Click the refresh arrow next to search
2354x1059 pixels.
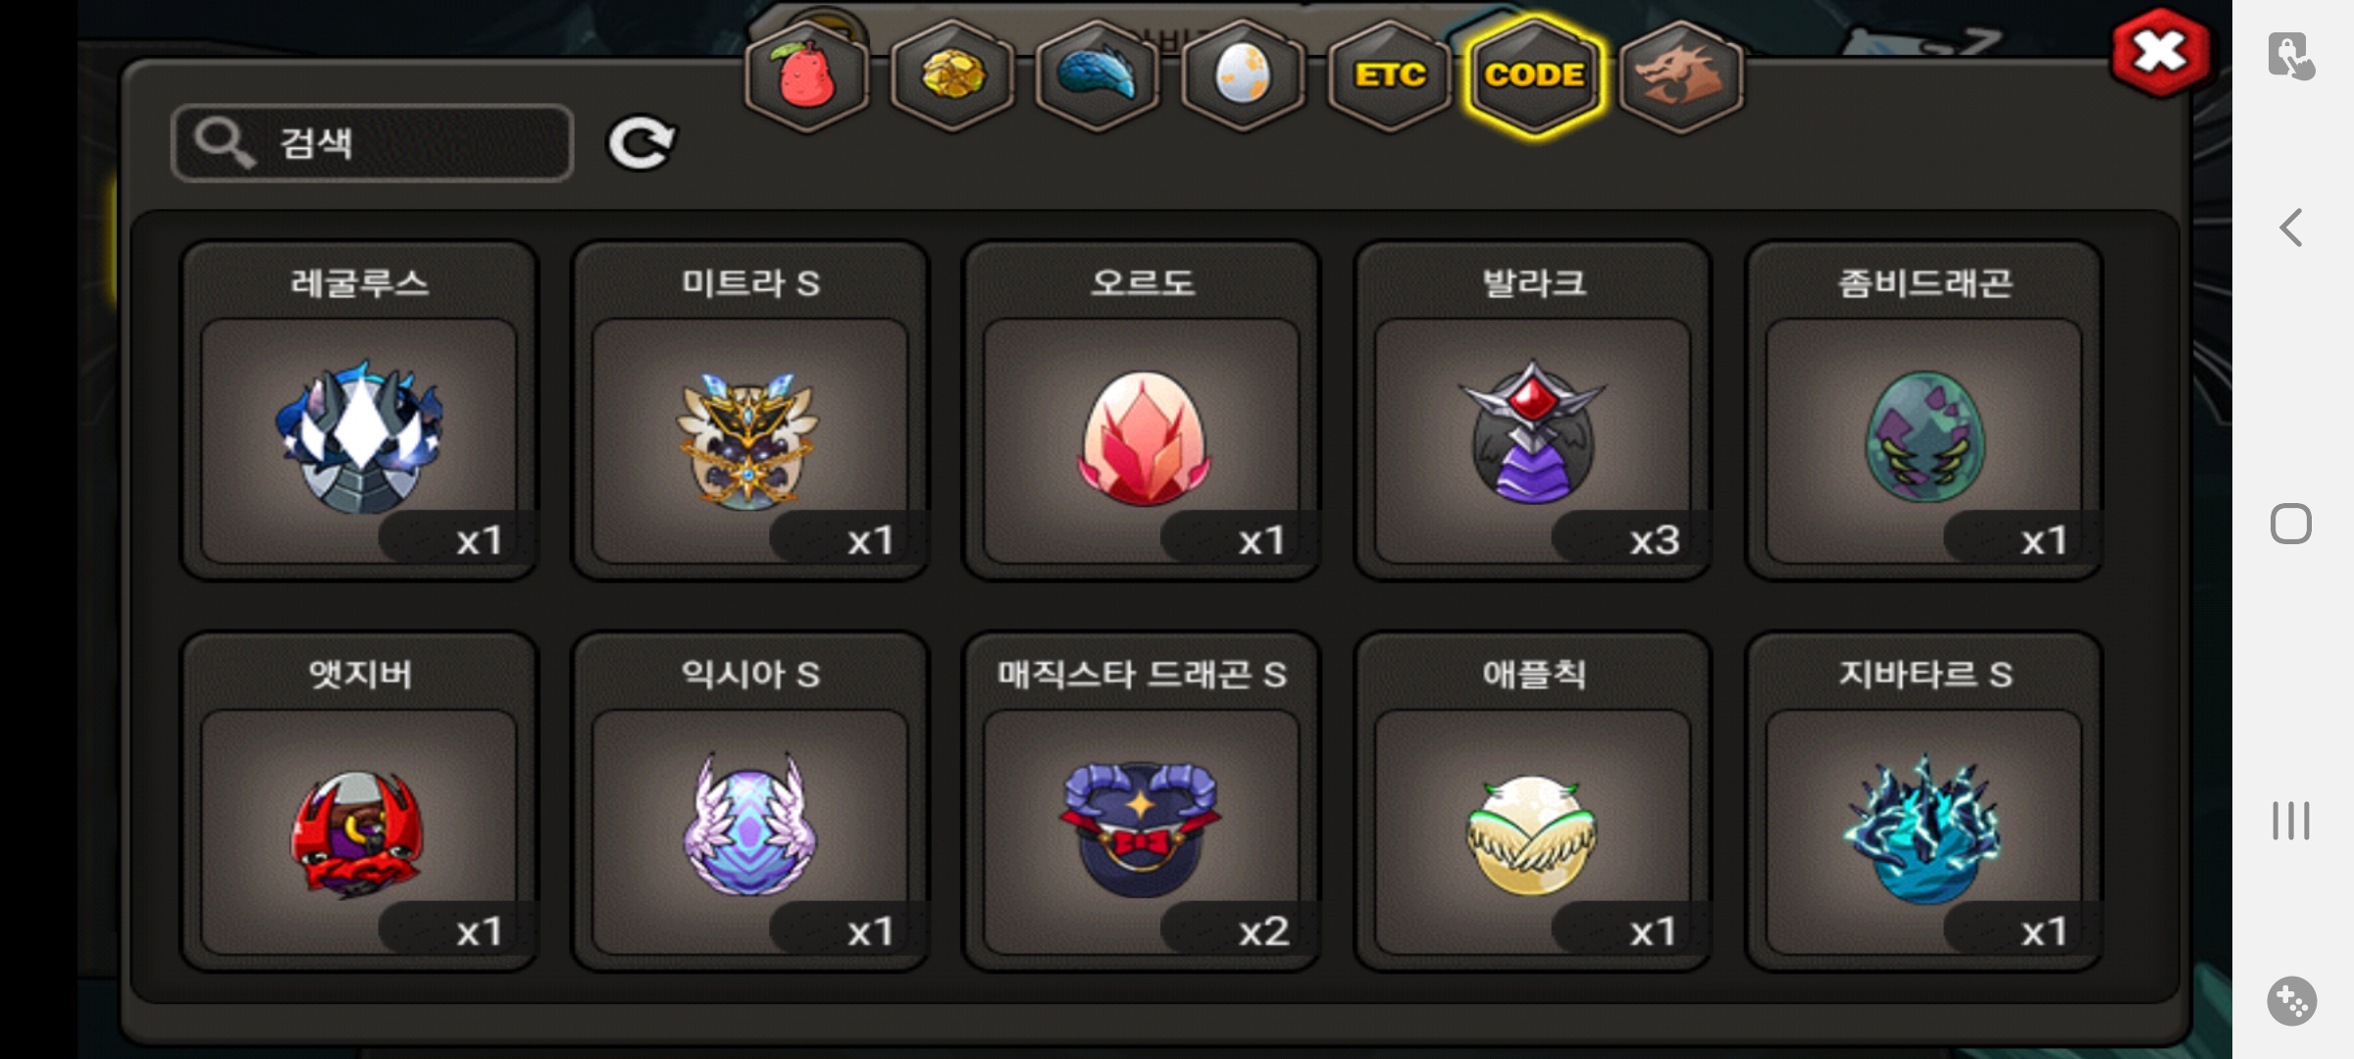point(641,144)
